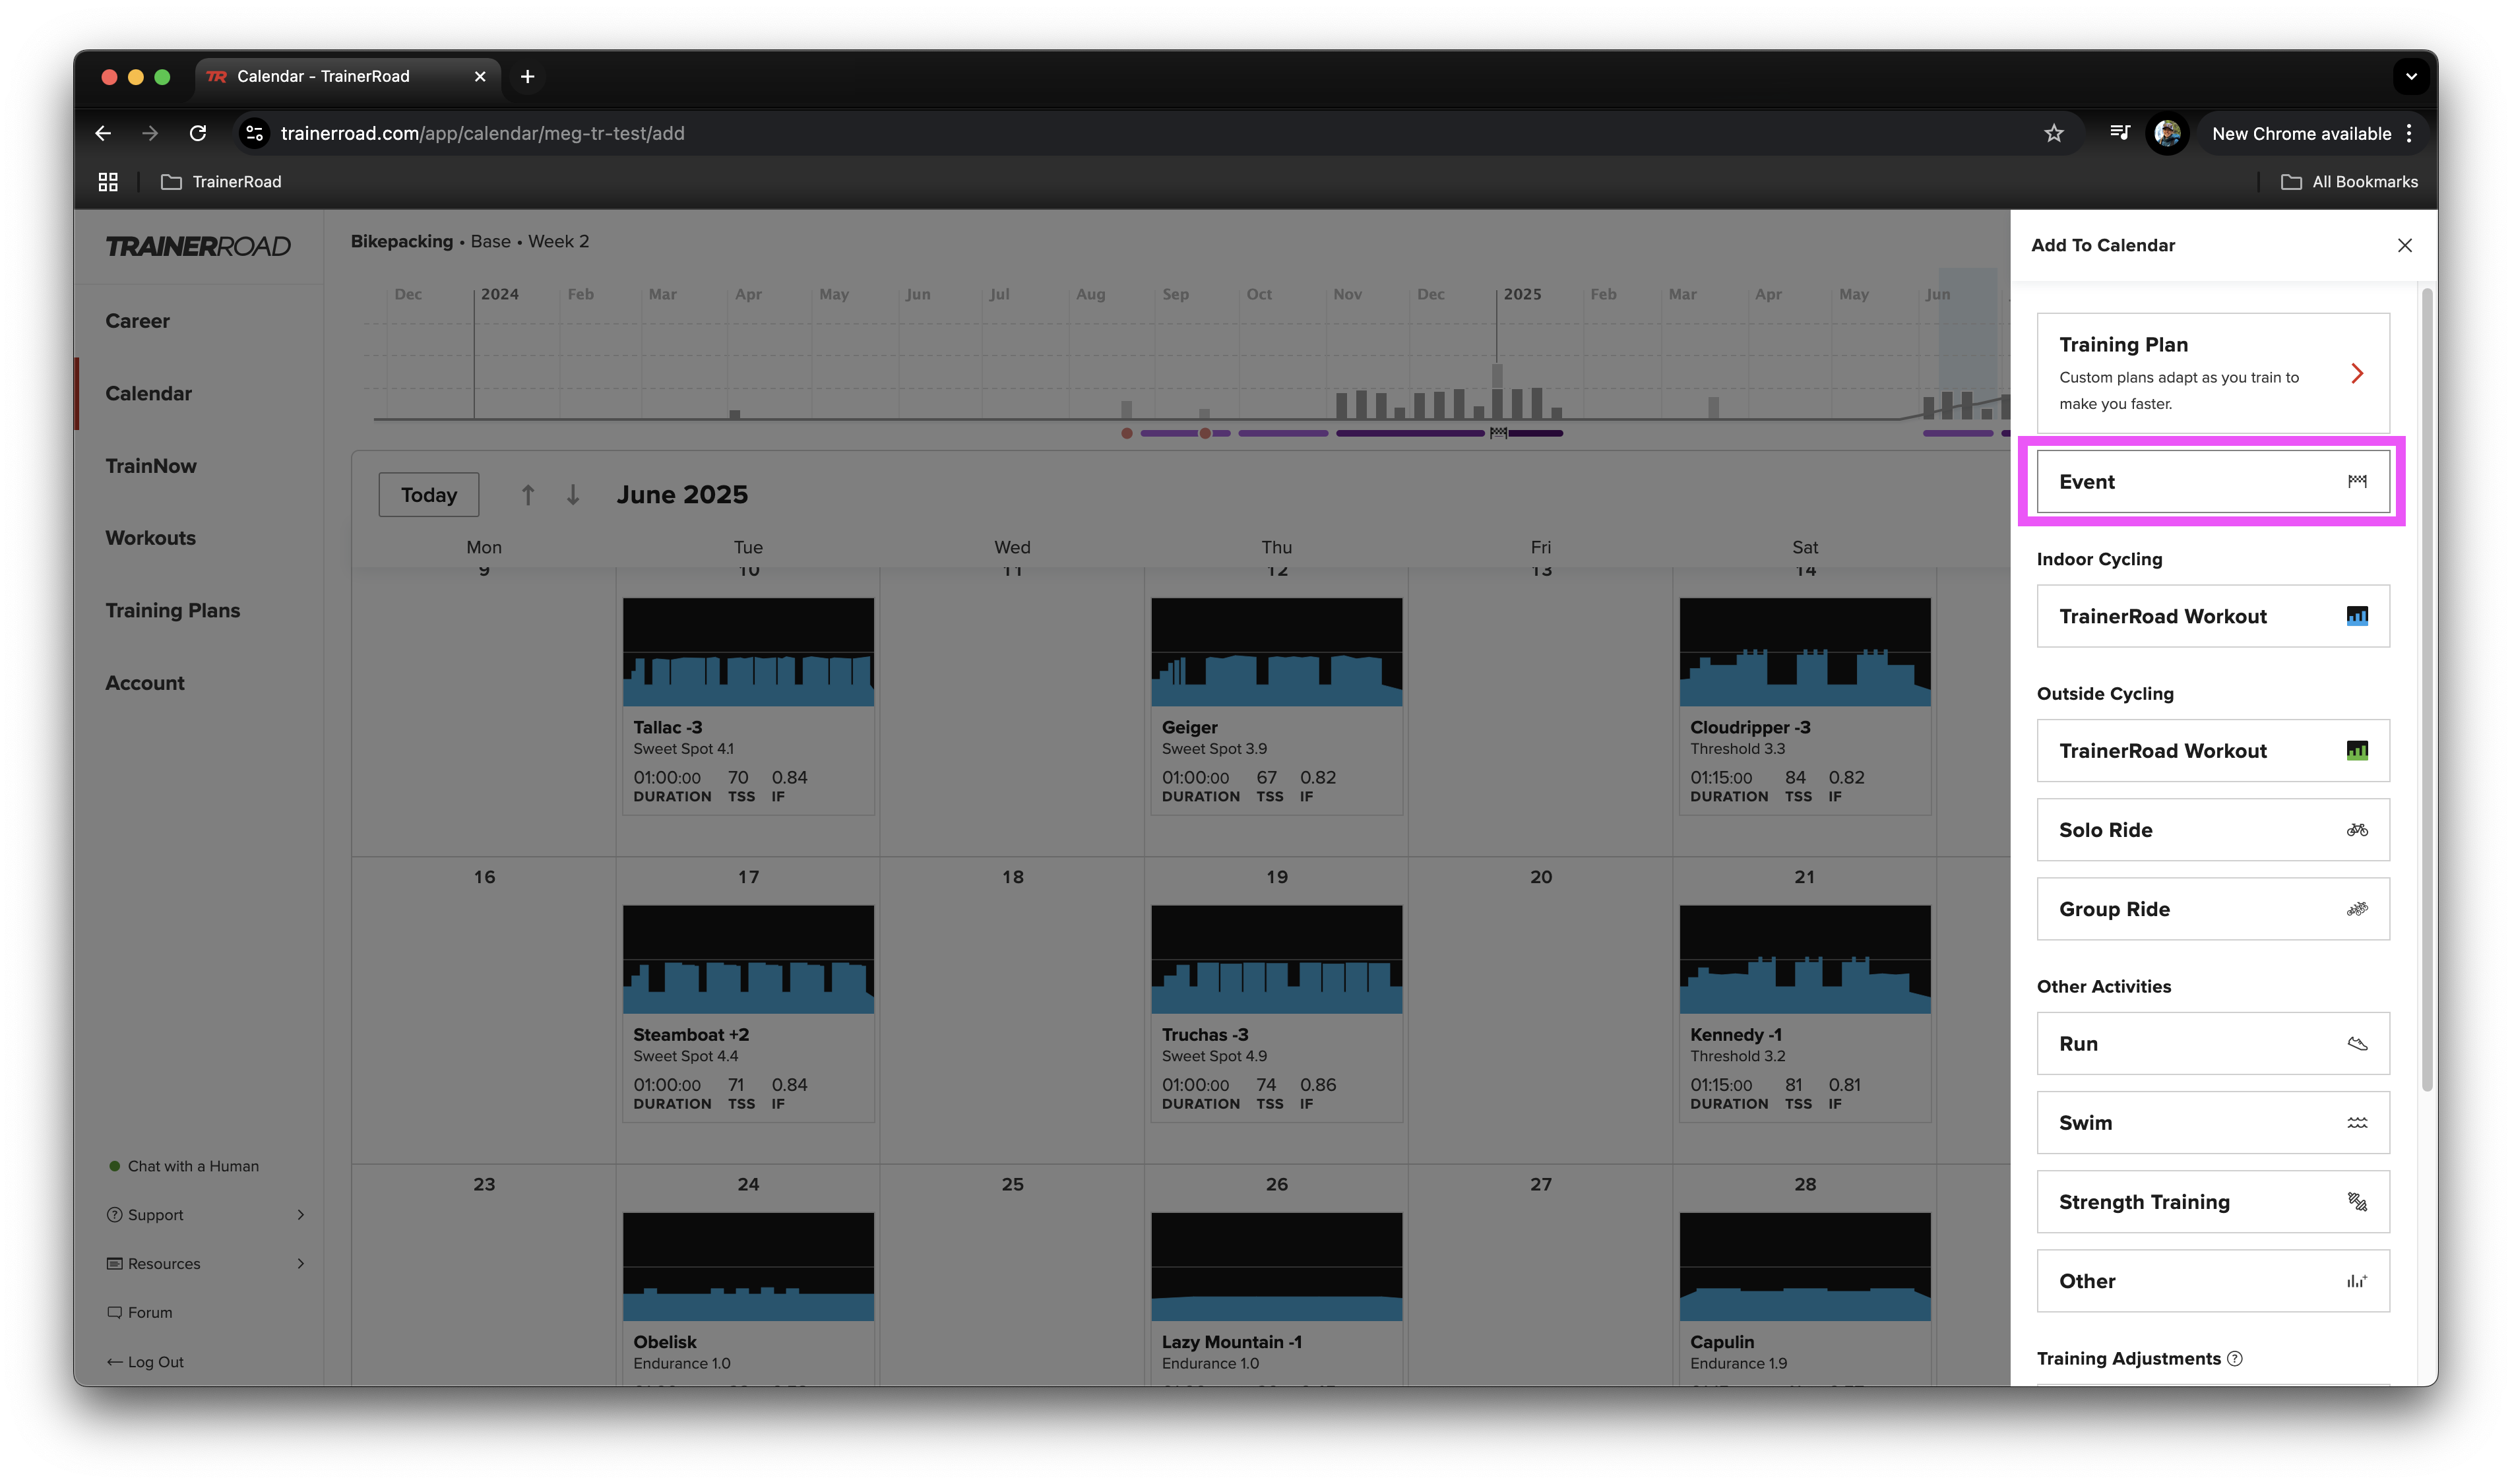Expand the Training Plan chevron
The height and width of the screenshot is (1484, 2512).
coord(2357,373)
